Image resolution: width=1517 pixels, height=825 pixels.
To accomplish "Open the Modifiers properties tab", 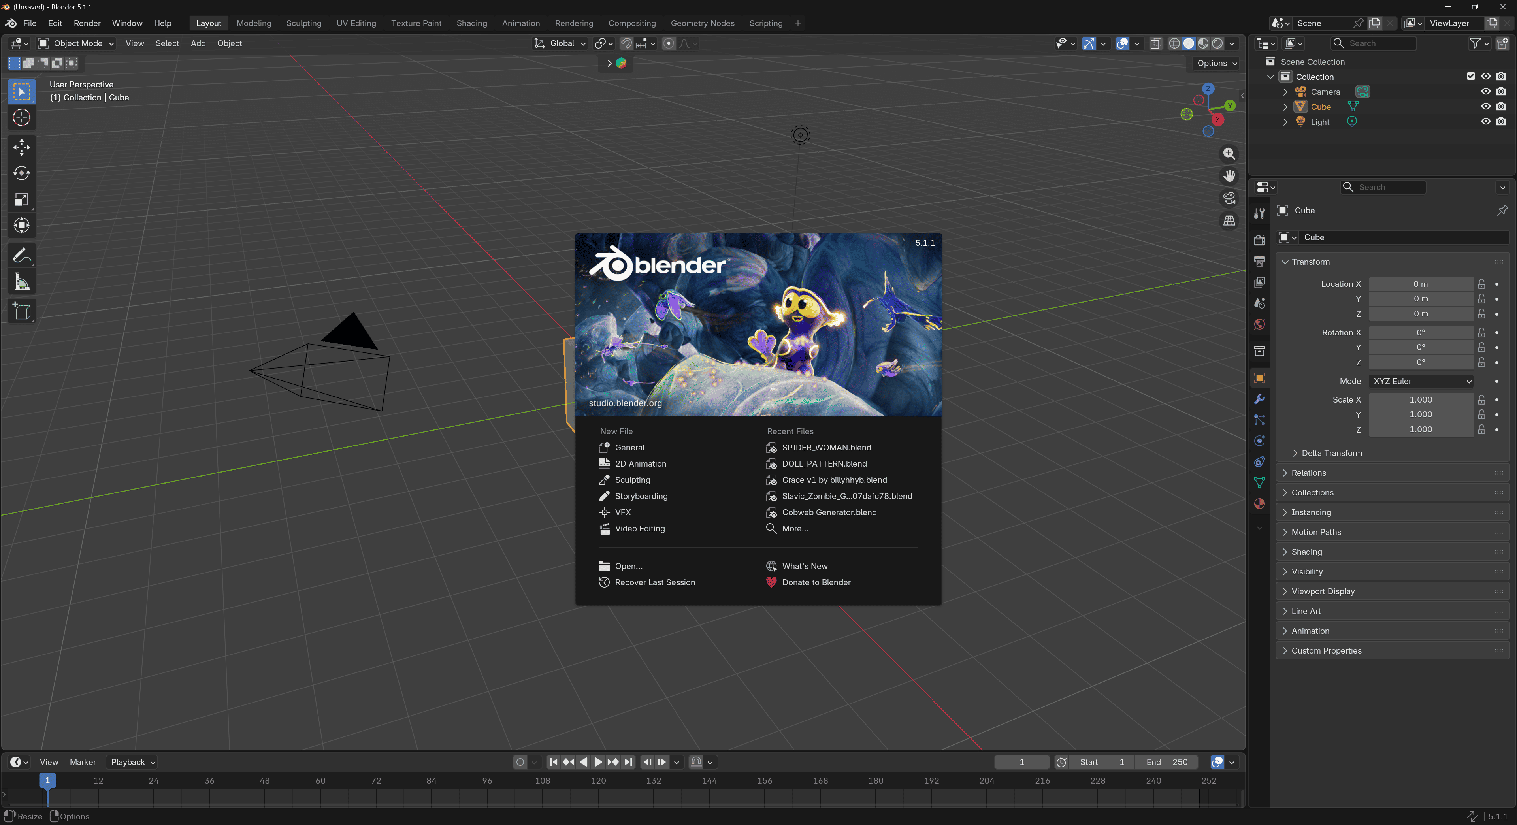I will [1260, 399].
